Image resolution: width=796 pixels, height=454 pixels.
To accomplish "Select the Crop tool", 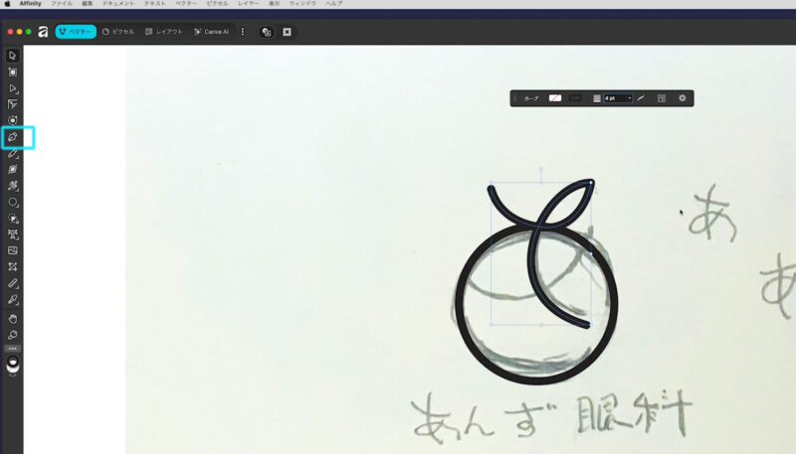I will pos(13,219).
